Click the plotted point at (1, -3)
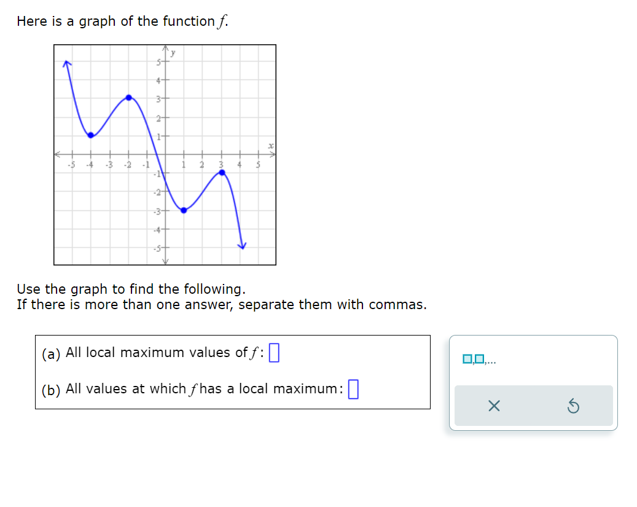Screen dimensions: 637x507 coord(184,210)
